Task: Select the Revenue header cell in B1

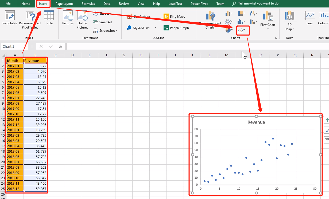Action: (x=35, y=61)
